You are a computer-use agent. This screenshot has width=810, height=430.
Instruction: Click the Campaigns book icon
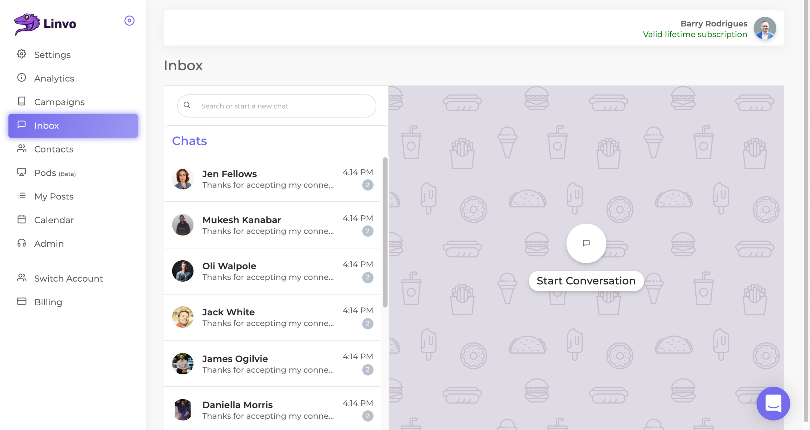coord(21,101)
